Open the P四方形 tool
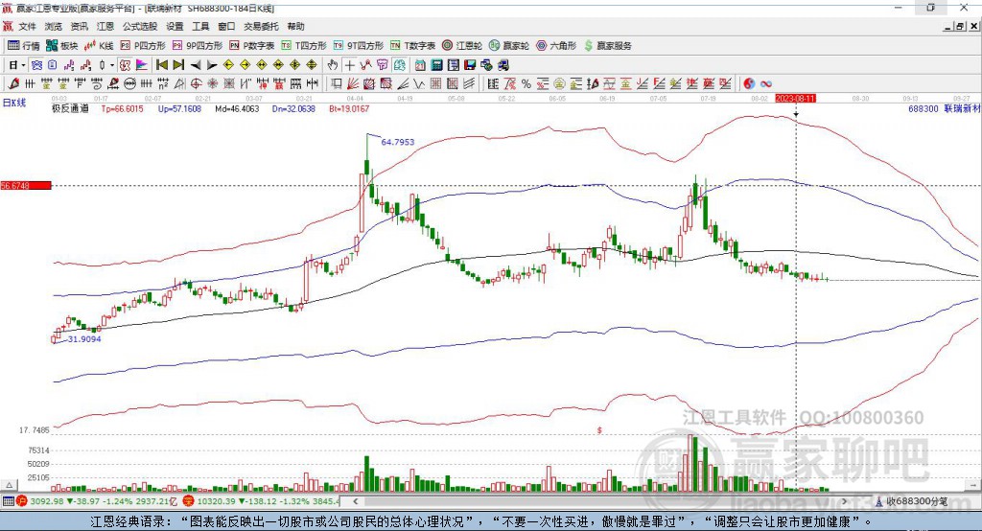This screenshot has width=982, height=531. pyautogui.click(x=143, y=46)
